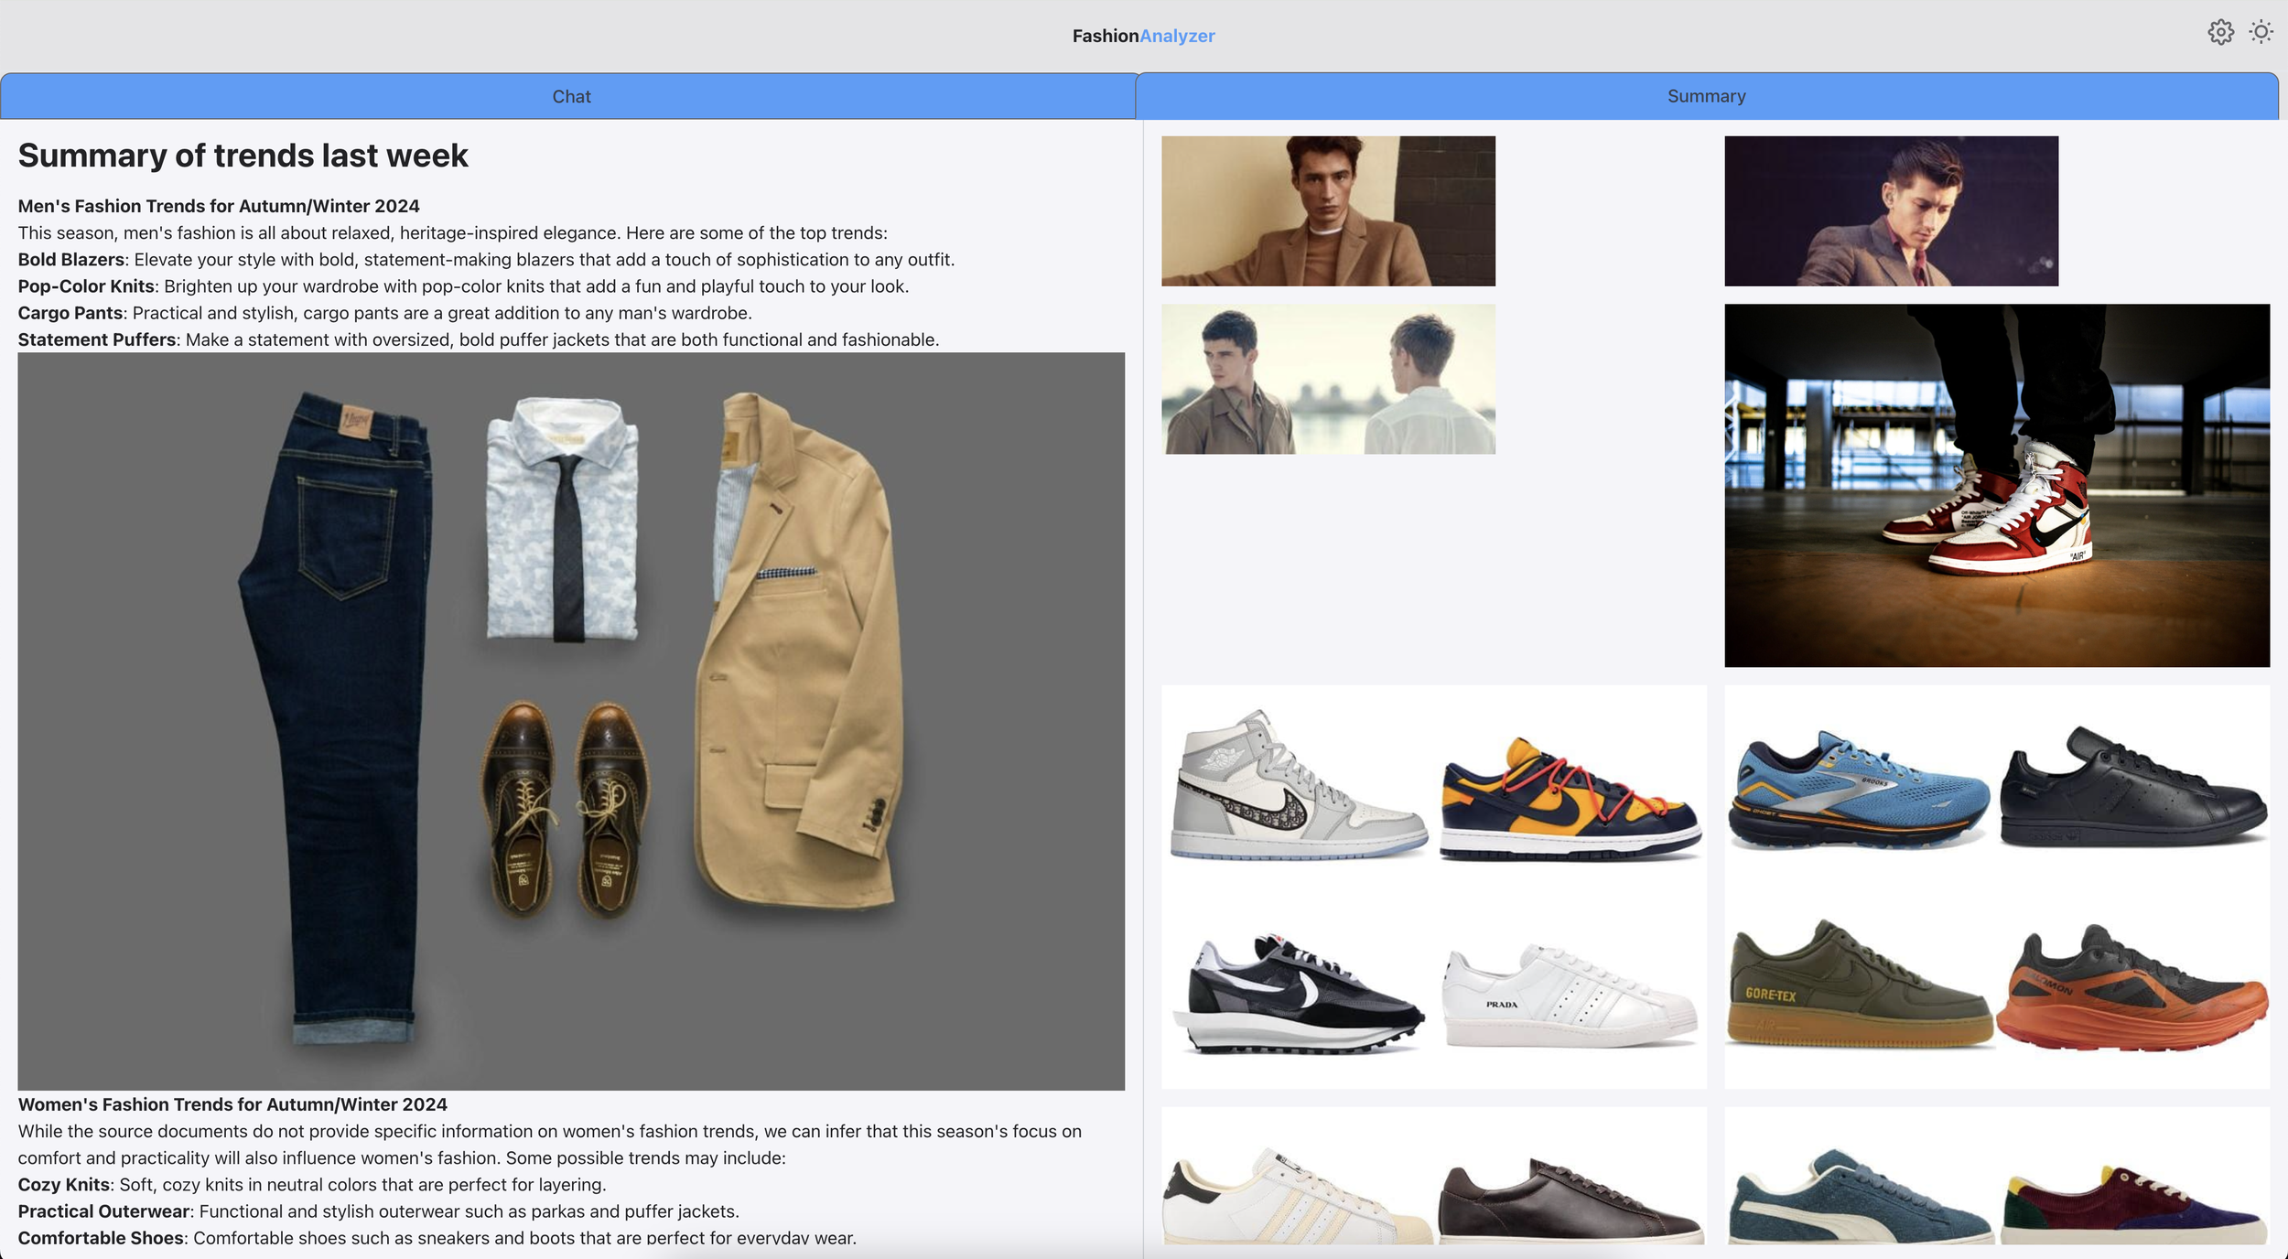
Task: Select the white Prada sneaker
Action: (1570, 996)
